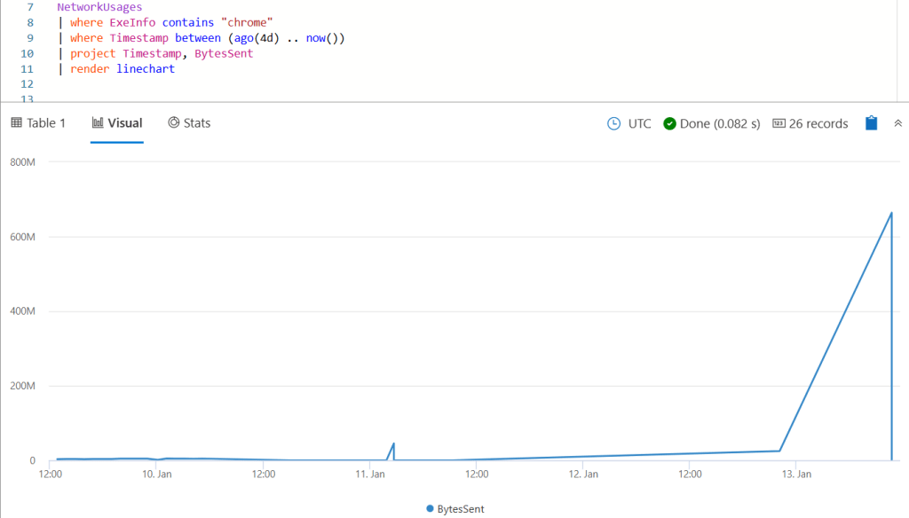Click the green Done checkmark icon
The image size is (909, 518).
click(670, 124)
